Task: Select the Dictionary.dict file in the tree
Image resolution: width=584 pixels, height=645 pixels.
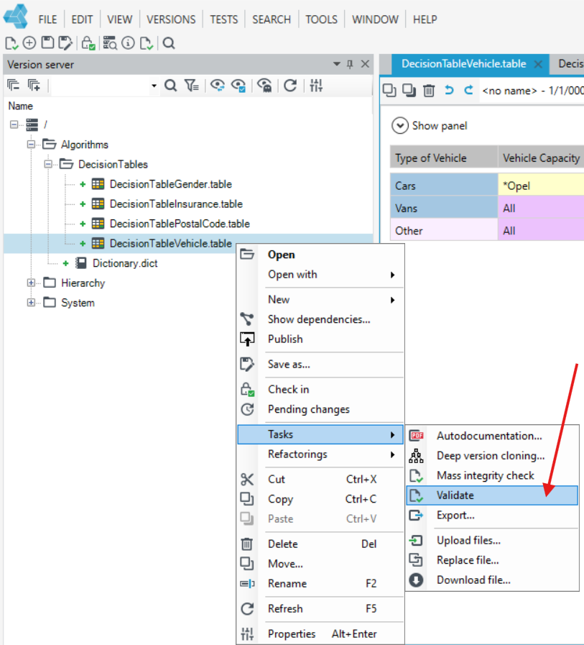Action: 125,263
